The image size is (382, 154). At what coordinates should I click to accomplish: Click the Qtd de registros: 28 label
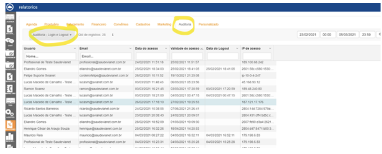click(92, 35)
